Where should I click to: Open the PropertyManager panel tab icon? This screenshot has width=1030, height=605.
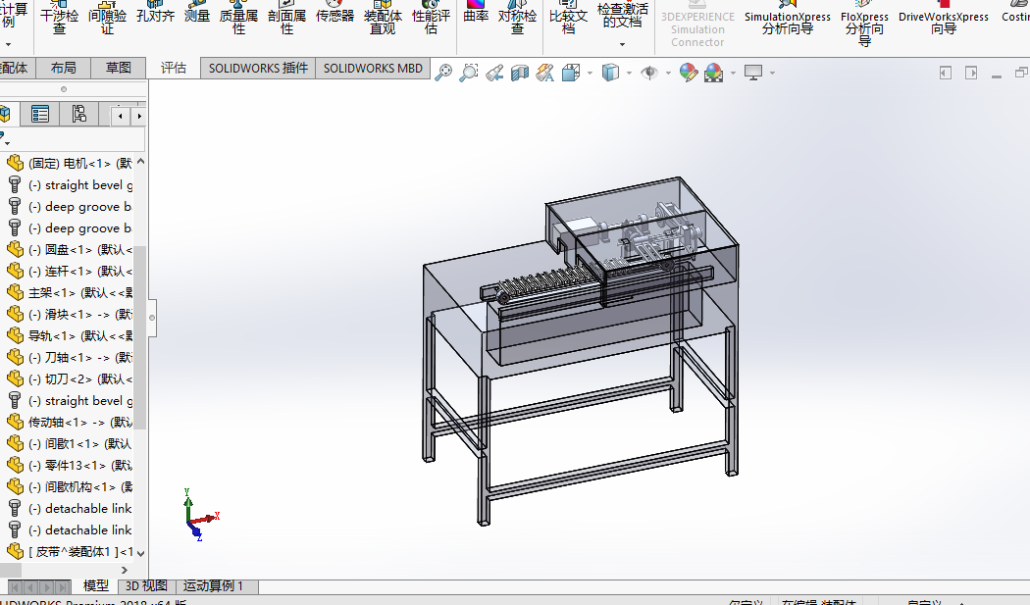point(40,115)
